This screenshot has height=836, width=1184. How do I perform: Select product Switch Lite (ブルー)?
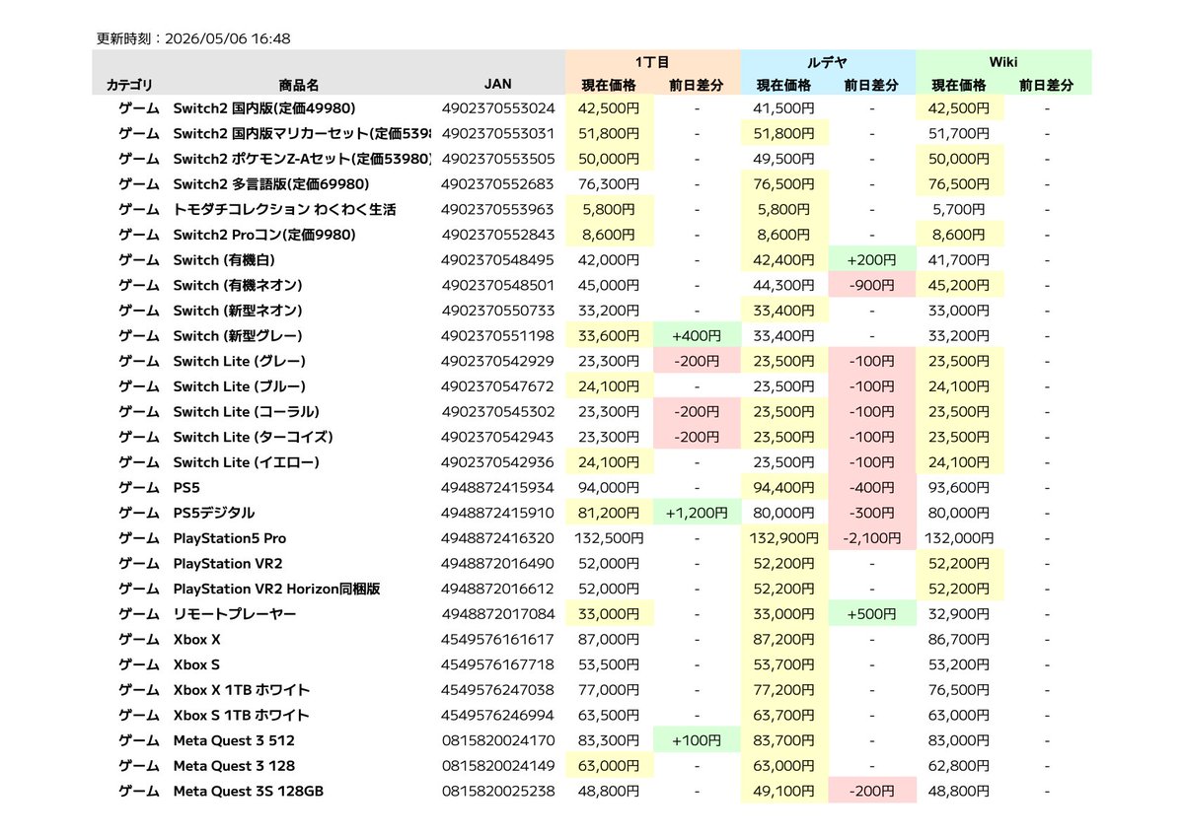click(239, 386)
